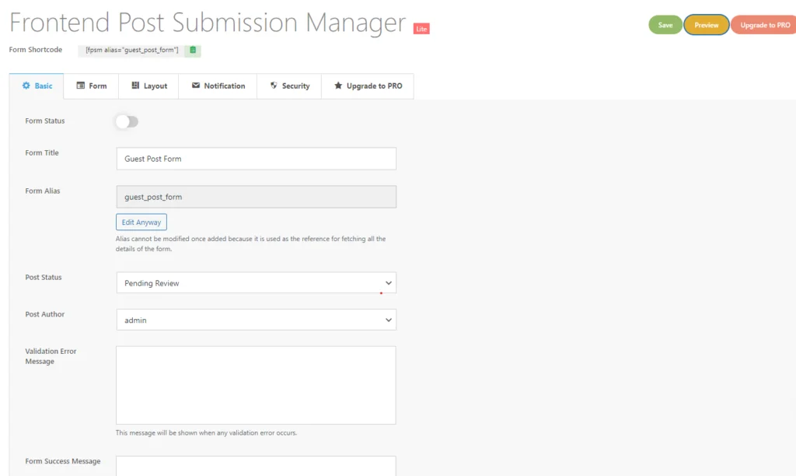Click inside Validation Error Message textarea
The image size is (796, 476).
[256, 385]
